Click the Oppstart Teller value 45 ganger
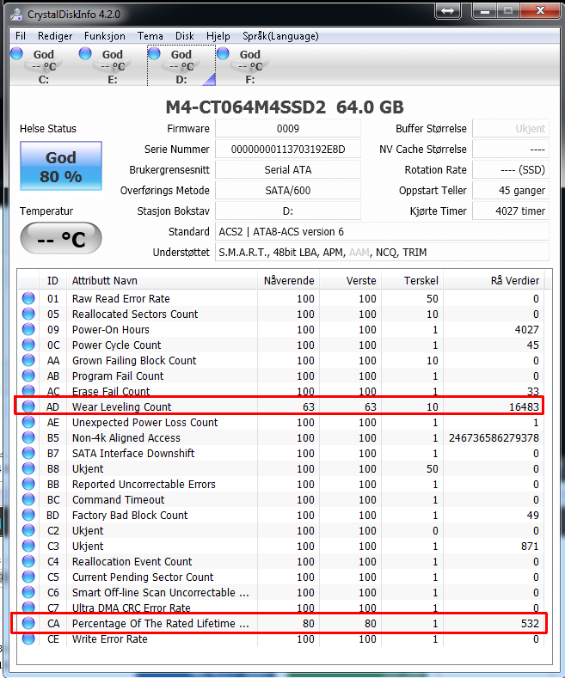This screenshot has height=678, width=565. [x=511, y=191]
